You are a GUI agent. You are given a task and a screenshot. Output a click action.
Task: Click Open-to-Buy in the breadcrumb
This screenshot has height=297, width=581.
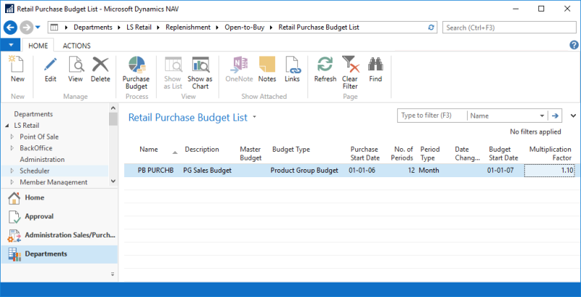tap(245, 28)
